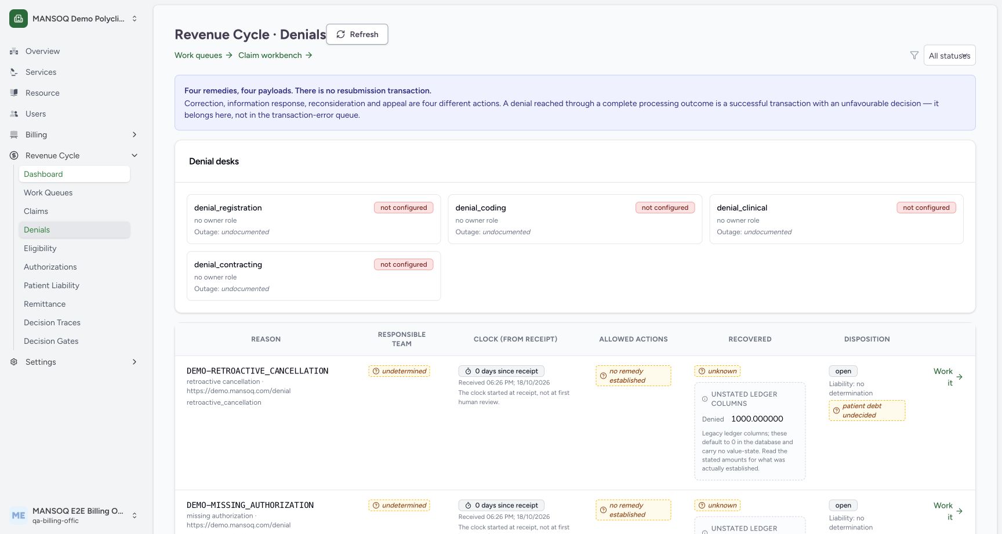The image size is (1002, 534).
Task: Go to Work Queues sidebar item
Action: click(74, 192)
